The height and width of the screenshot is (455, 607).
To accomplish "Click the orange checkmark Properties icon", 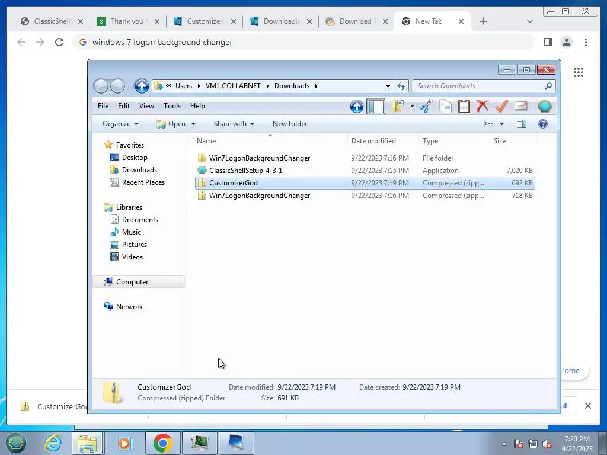I will 501,106.
